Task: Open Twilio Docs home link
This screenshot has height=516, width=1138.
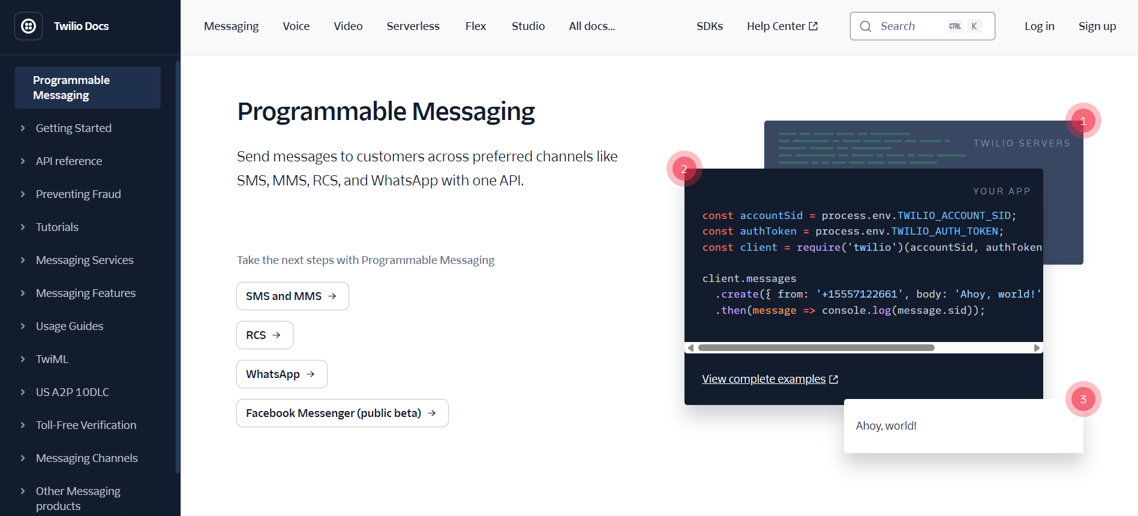Action: pos(81,26)
